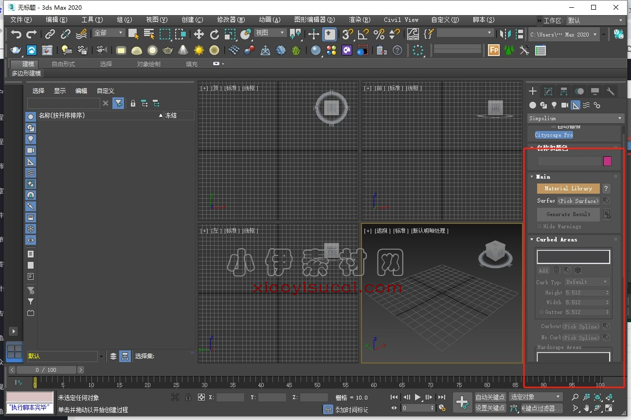
Task: Click the Forest Pack FP icon
Action: [493, 50]
